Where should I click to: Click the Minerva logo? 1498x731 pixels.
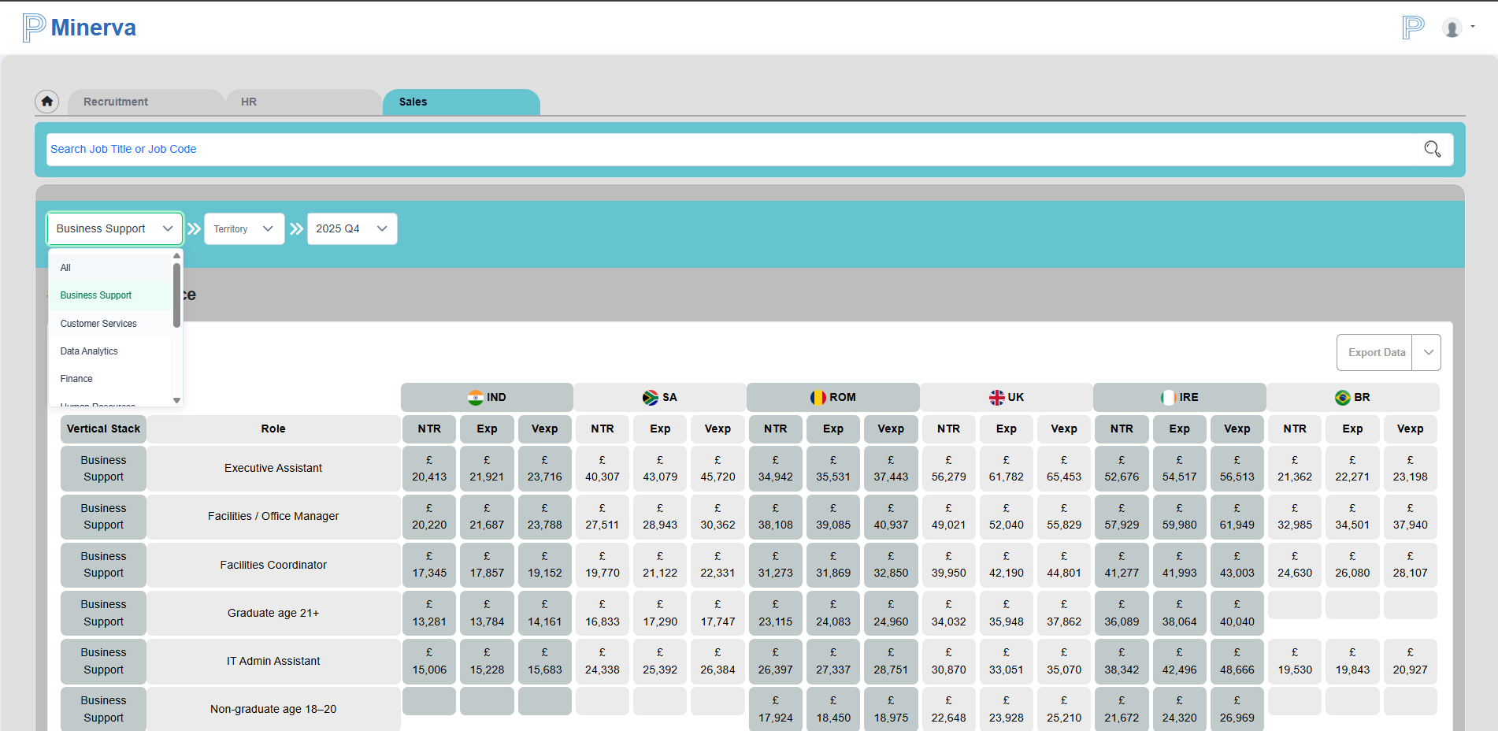tap(79, 28)
